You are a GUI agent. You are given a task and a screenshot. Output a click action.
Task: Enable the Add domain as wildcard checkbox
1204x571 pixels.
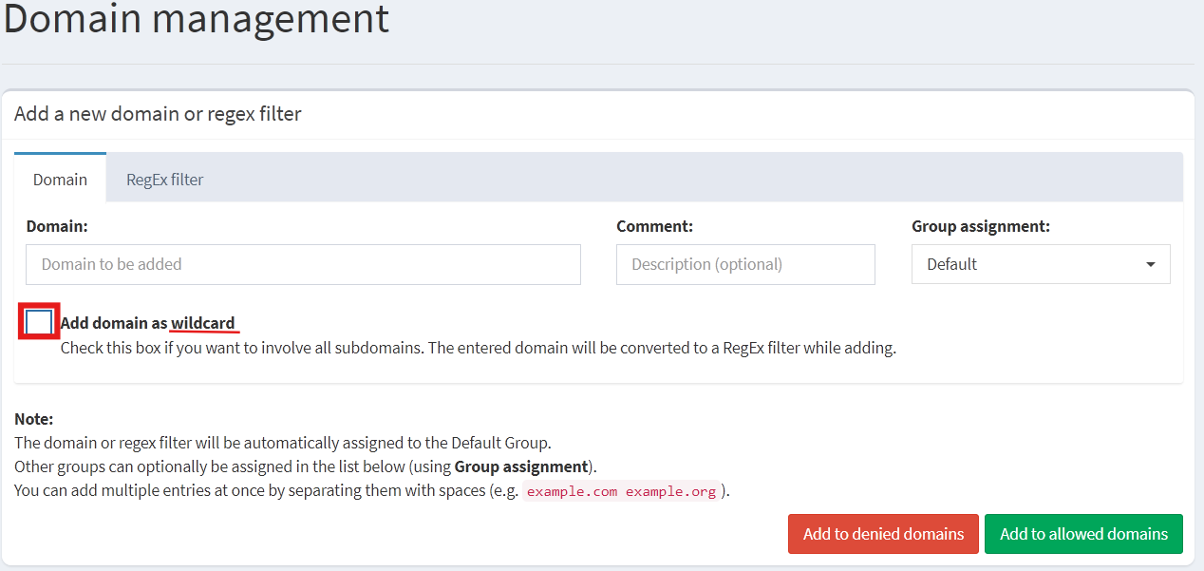39,322
